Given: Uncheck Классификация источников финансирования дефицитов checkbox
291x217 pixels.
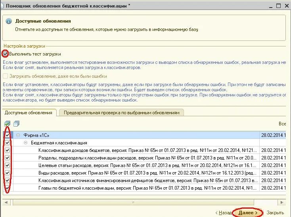Looking at the screenshot, I should pos(7,180).
